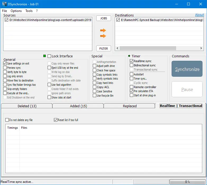This screenshot has width=207, height=185.
Task: Click the destinations horizontal scrollbar thumb
Action: (x=148, y=48)
